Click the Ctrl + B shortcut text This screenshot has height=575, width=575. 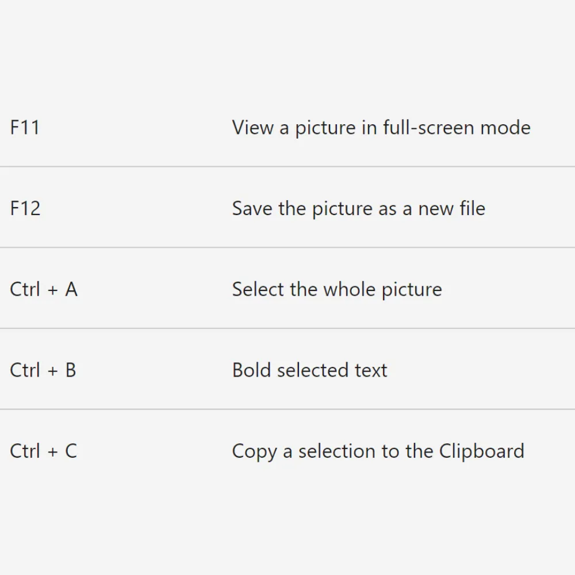click(x=43, y=370)
